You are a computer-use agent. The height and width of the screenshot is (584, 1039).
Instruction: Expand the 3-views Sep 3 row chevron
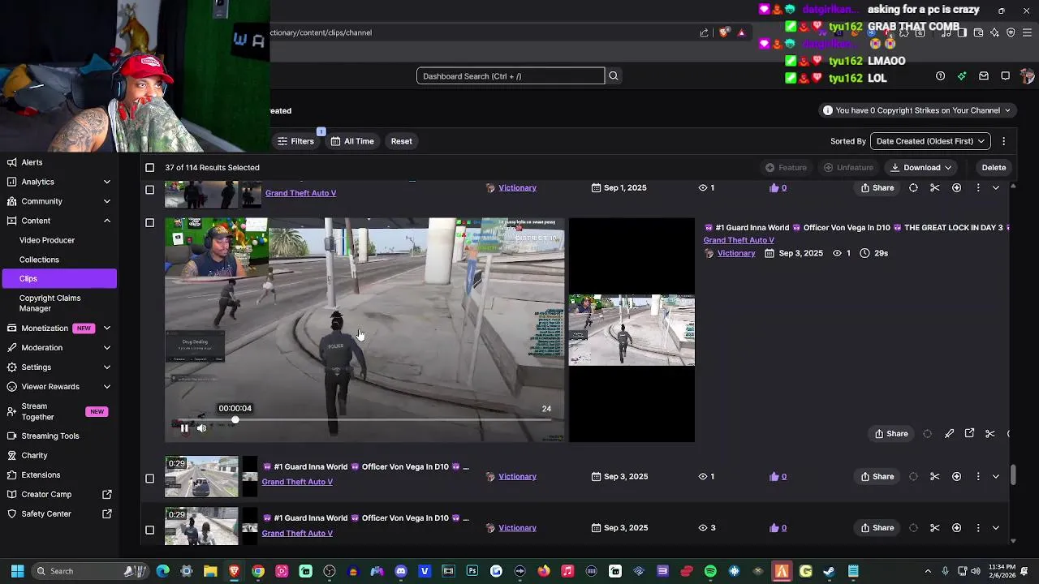(996, 528)
